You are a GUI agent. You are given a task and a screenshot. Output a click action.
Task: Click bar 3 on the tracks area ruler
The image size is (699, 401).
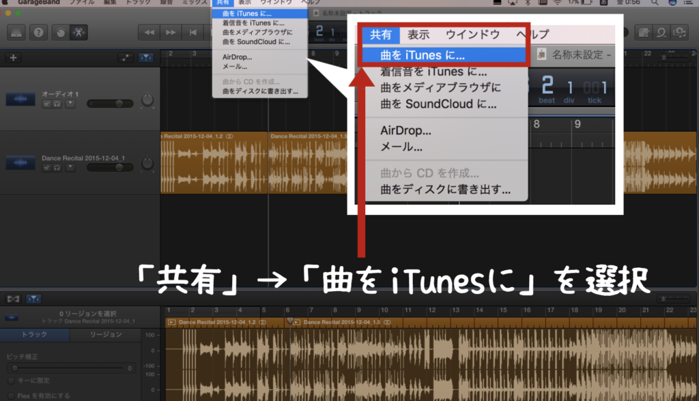click(x=195, y=54)
